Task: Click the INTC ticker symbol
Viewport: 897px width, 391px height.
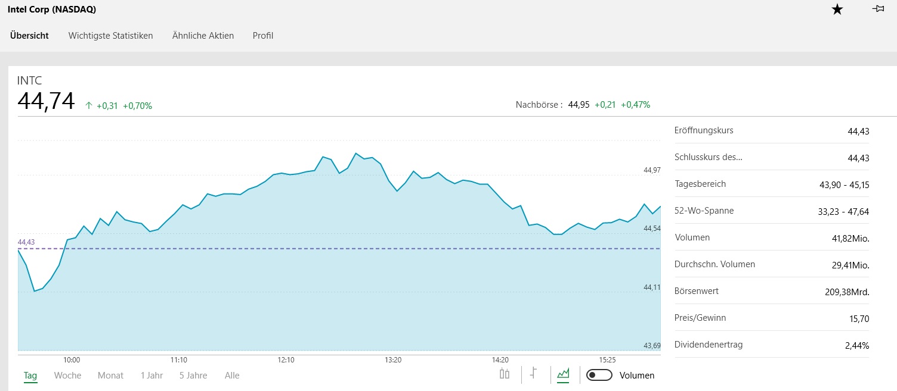Action: pyautogui.click(x=29, y=81)
